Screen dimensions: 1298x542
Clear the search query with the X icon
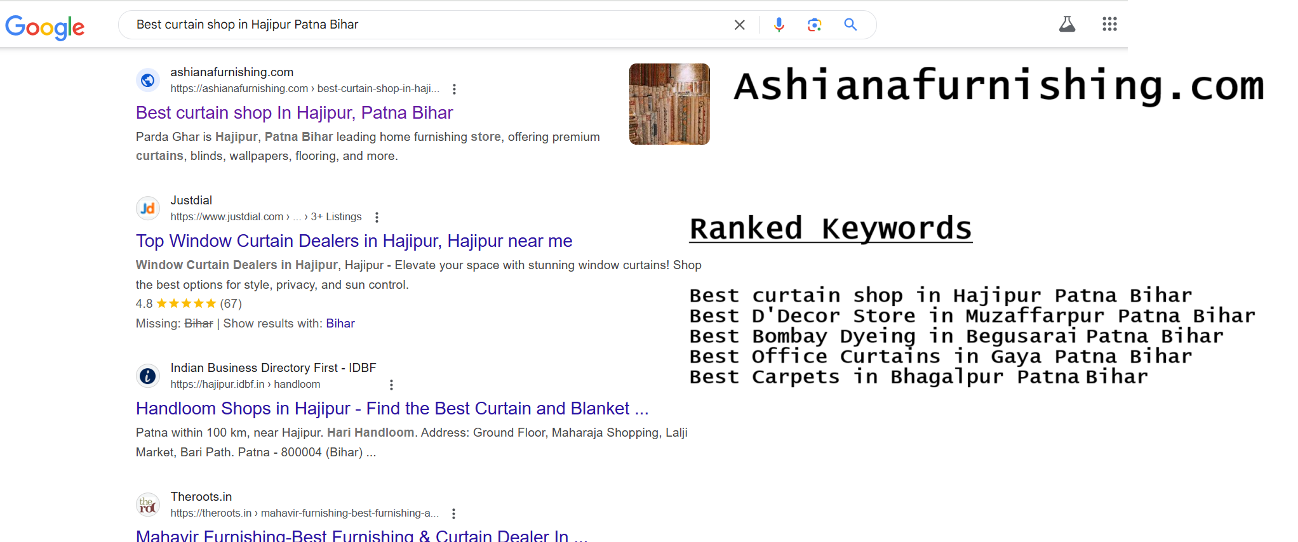[x=740, y=25]
